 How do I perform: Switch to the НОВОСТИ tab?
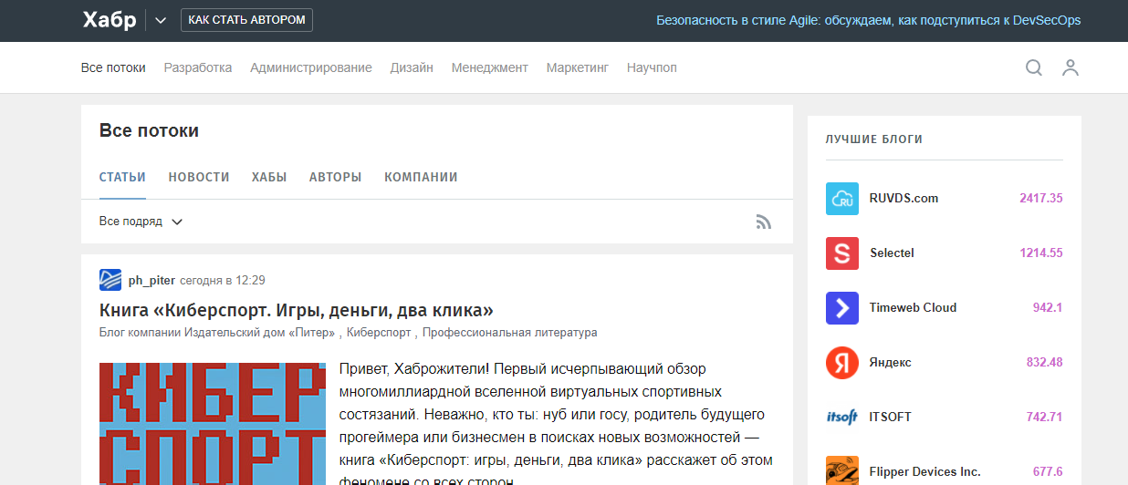pos(199,177)
